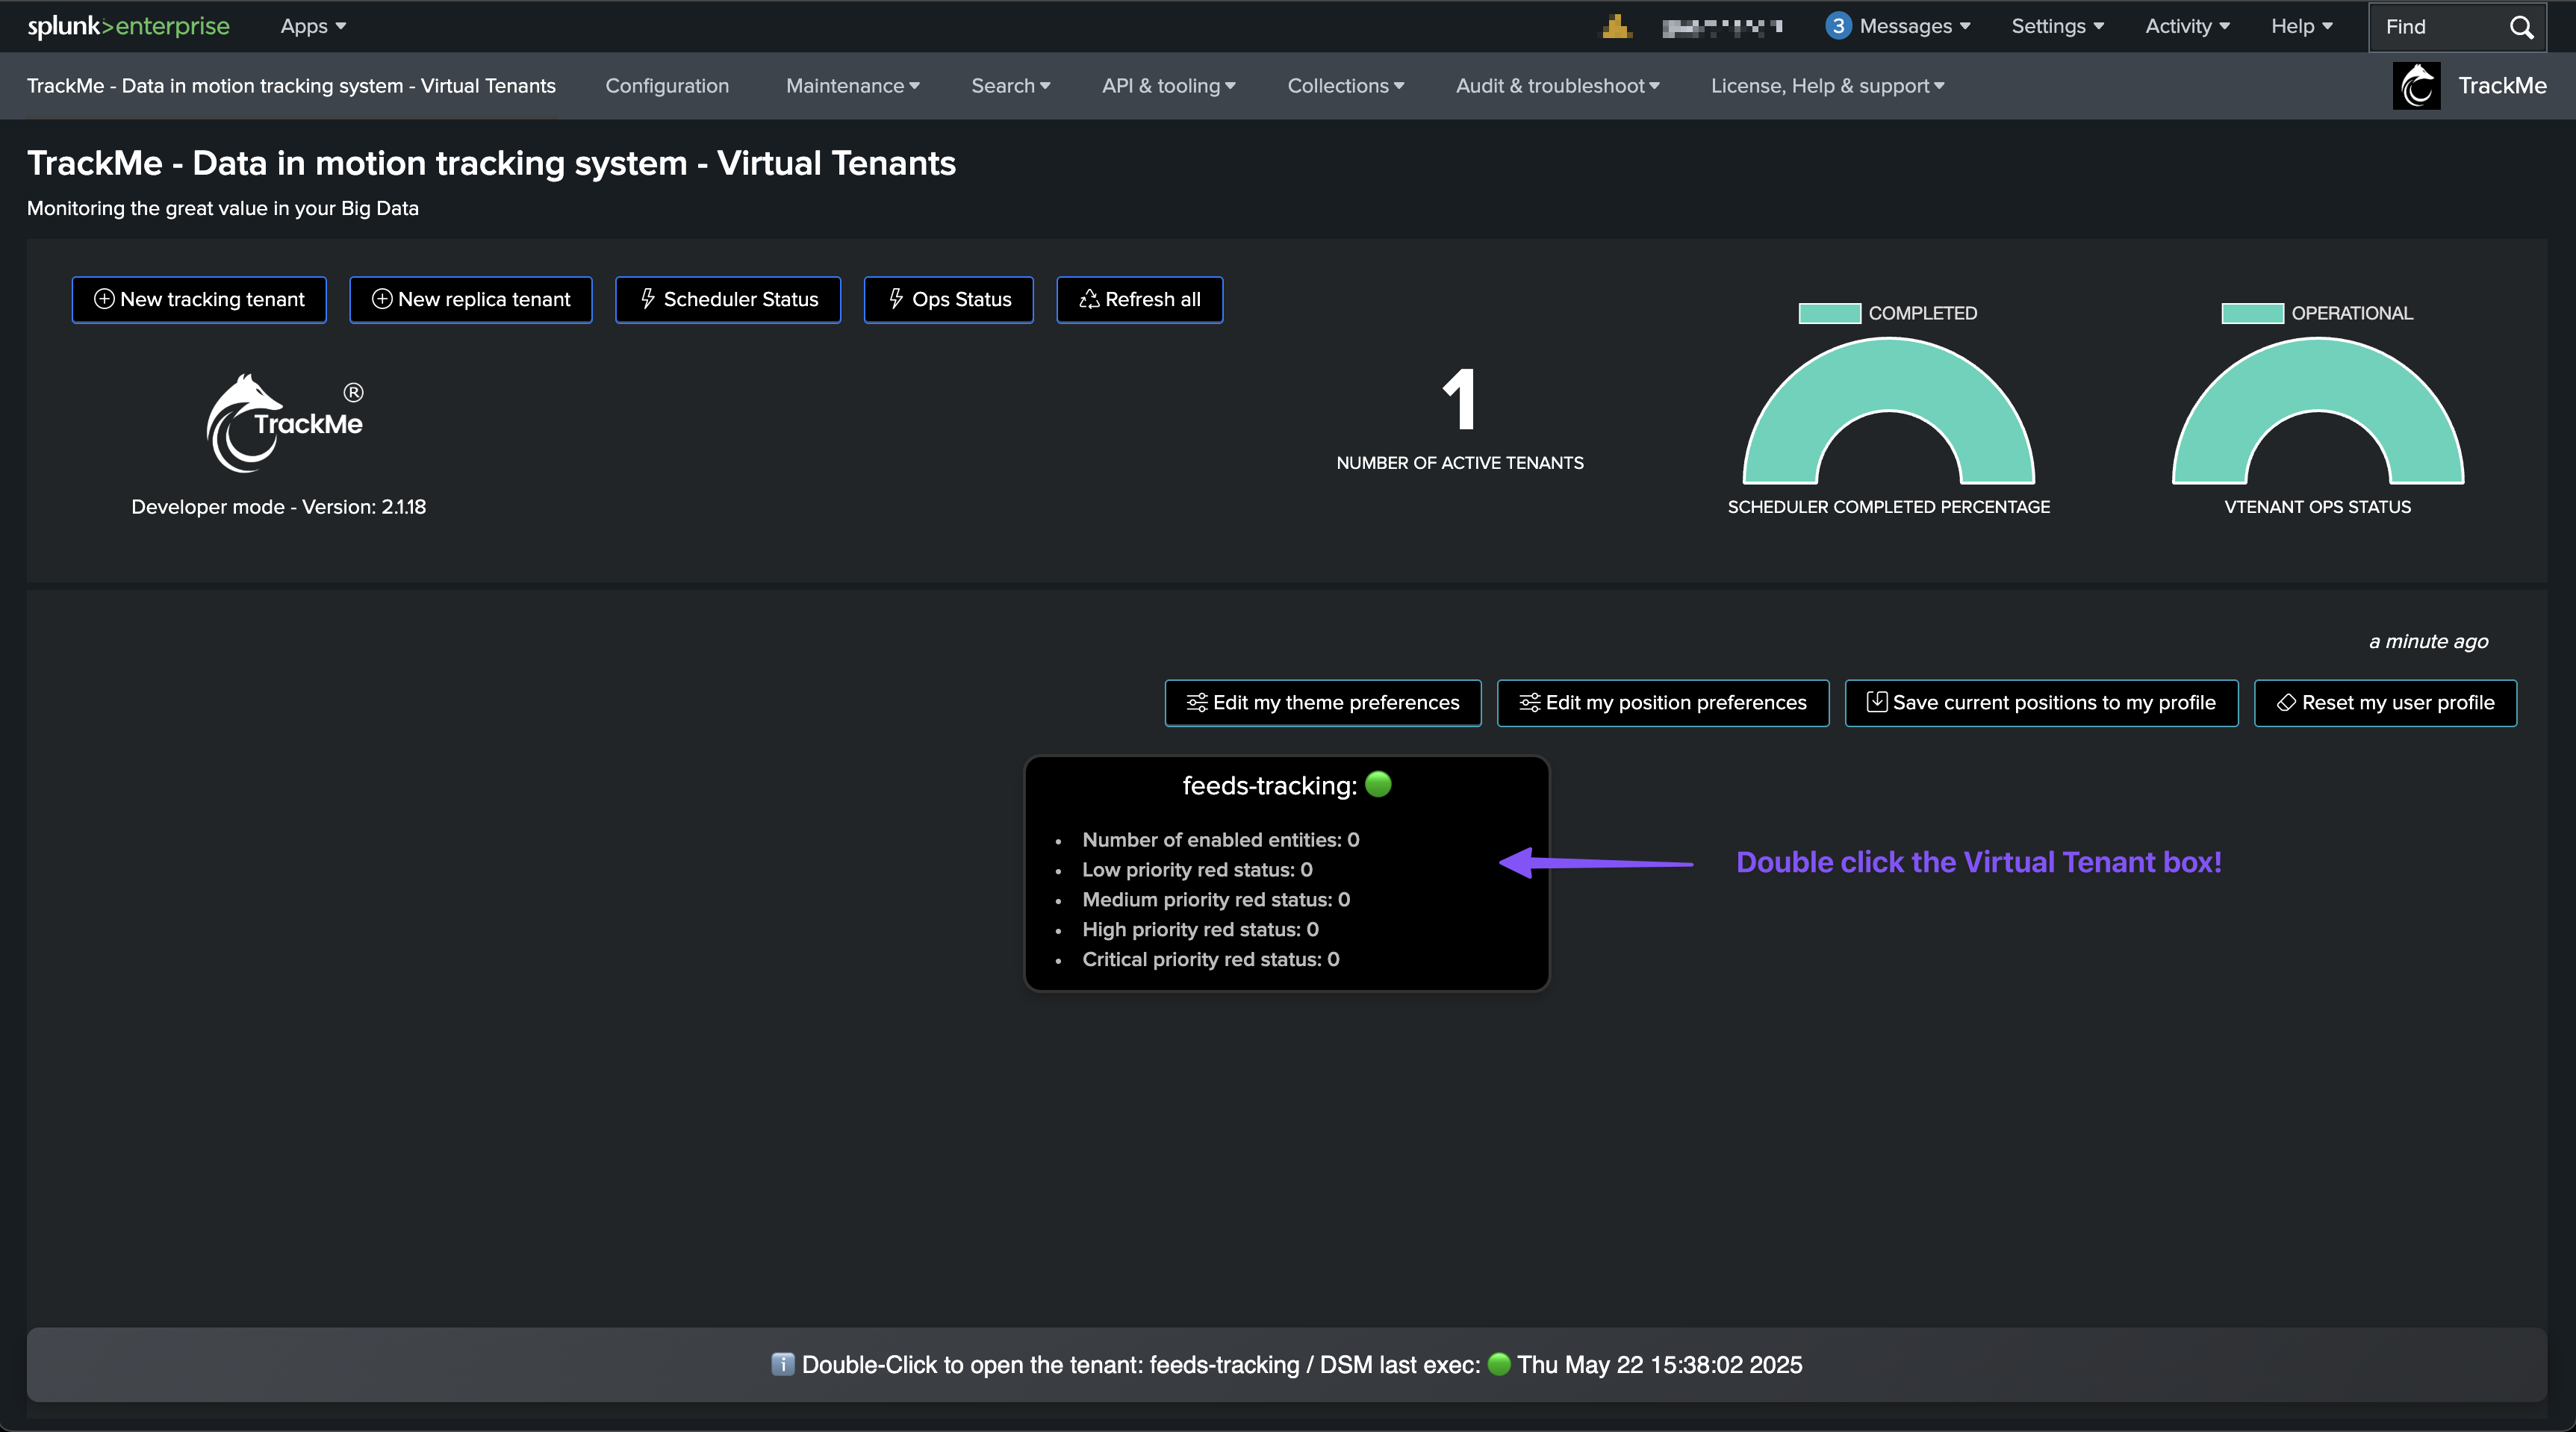The width and height of the screenshot is (2576, 1432).
Task: Open the Apps dropdown menu
Action: (313, 26)
